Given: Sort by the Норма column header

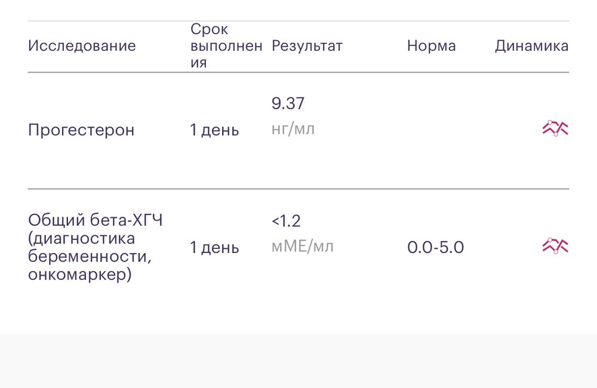Looking at the screenshot, I should pos(432,45).
